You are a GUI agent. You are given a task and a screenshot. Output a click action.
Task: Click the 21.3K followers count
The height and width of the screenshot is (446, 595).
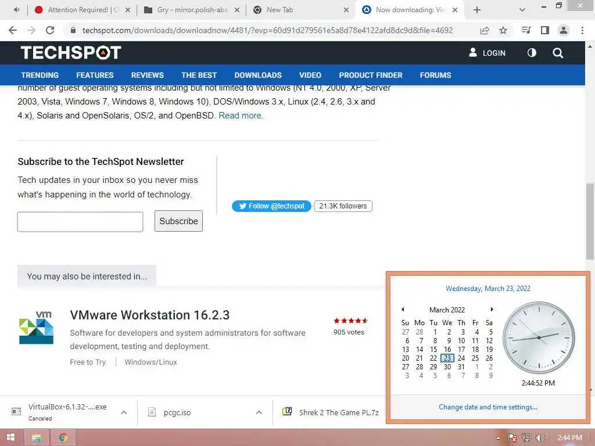[x=343, y=206]
